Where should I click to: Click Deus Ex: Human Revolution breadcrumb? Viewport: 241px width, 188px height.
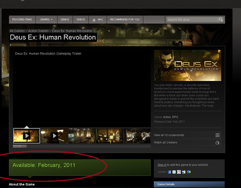click(x=72, y=31)
